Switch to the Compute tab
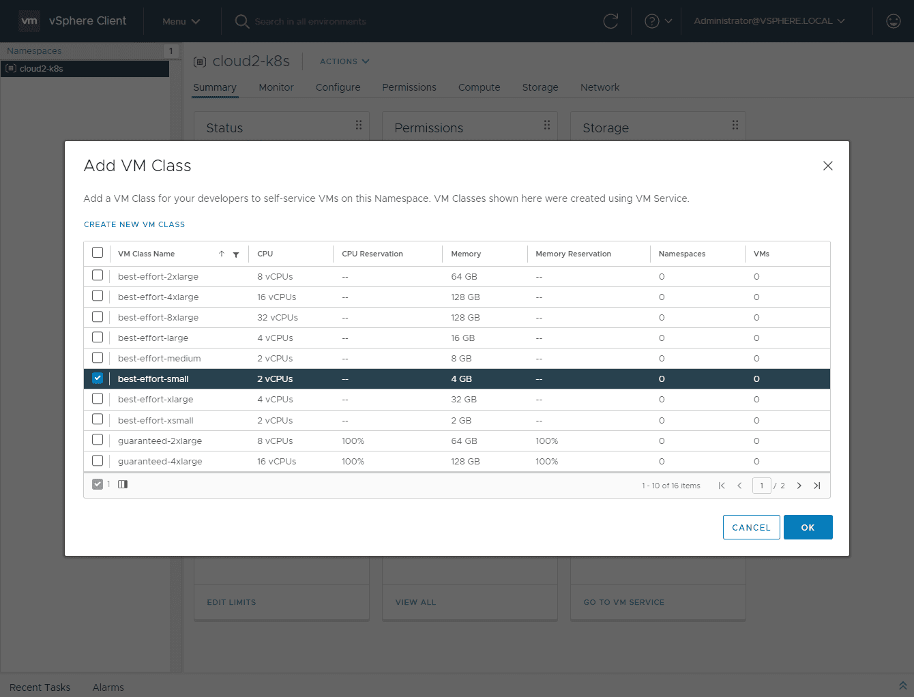The height and width of the screenshot is (697, 914). 480,87
